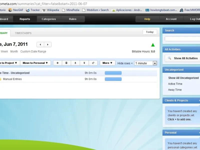Click the upload arrow toolbar icon
Viewport: 200px width, 150px height.
(84, 63)
